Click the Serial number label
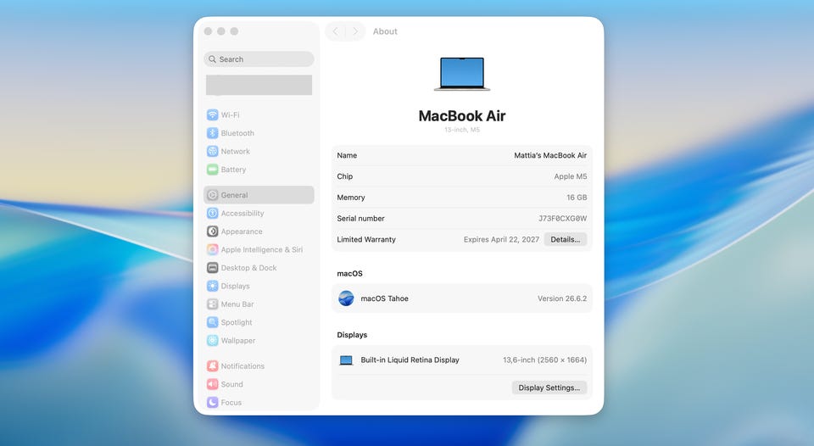This screenshot has height=446, width=814. [361, 219]
